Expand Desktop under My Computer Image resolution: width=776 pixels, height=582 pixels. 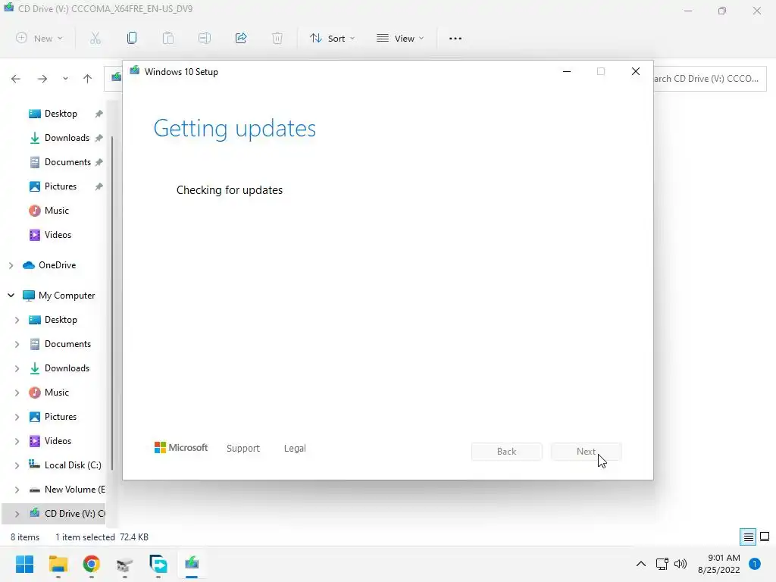point(17,320)
